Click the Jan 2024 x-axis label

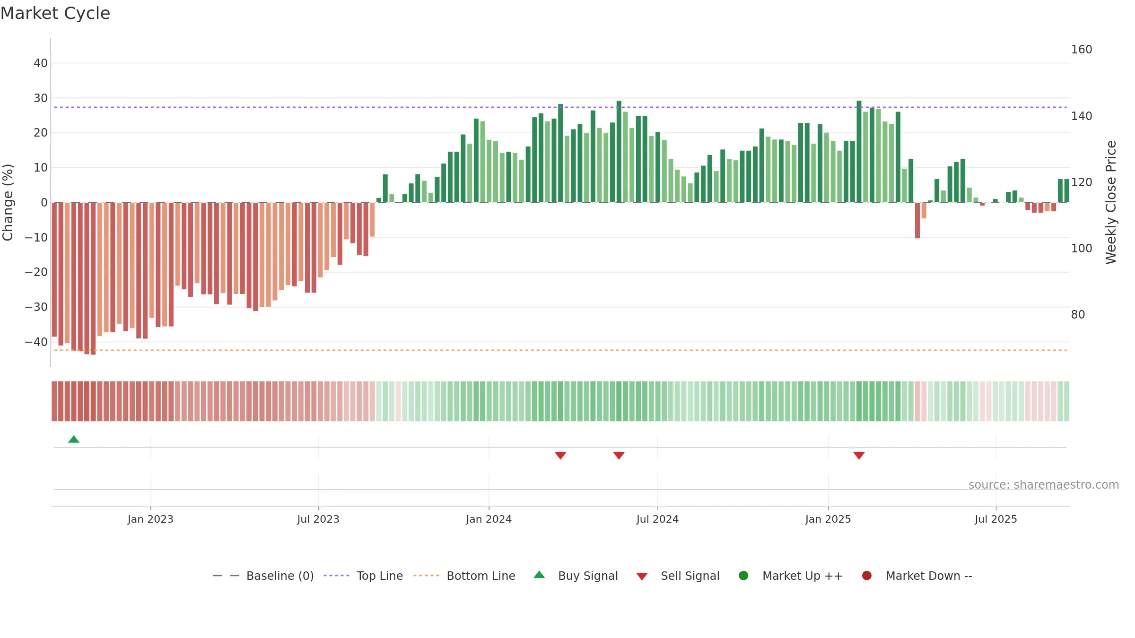489,519
